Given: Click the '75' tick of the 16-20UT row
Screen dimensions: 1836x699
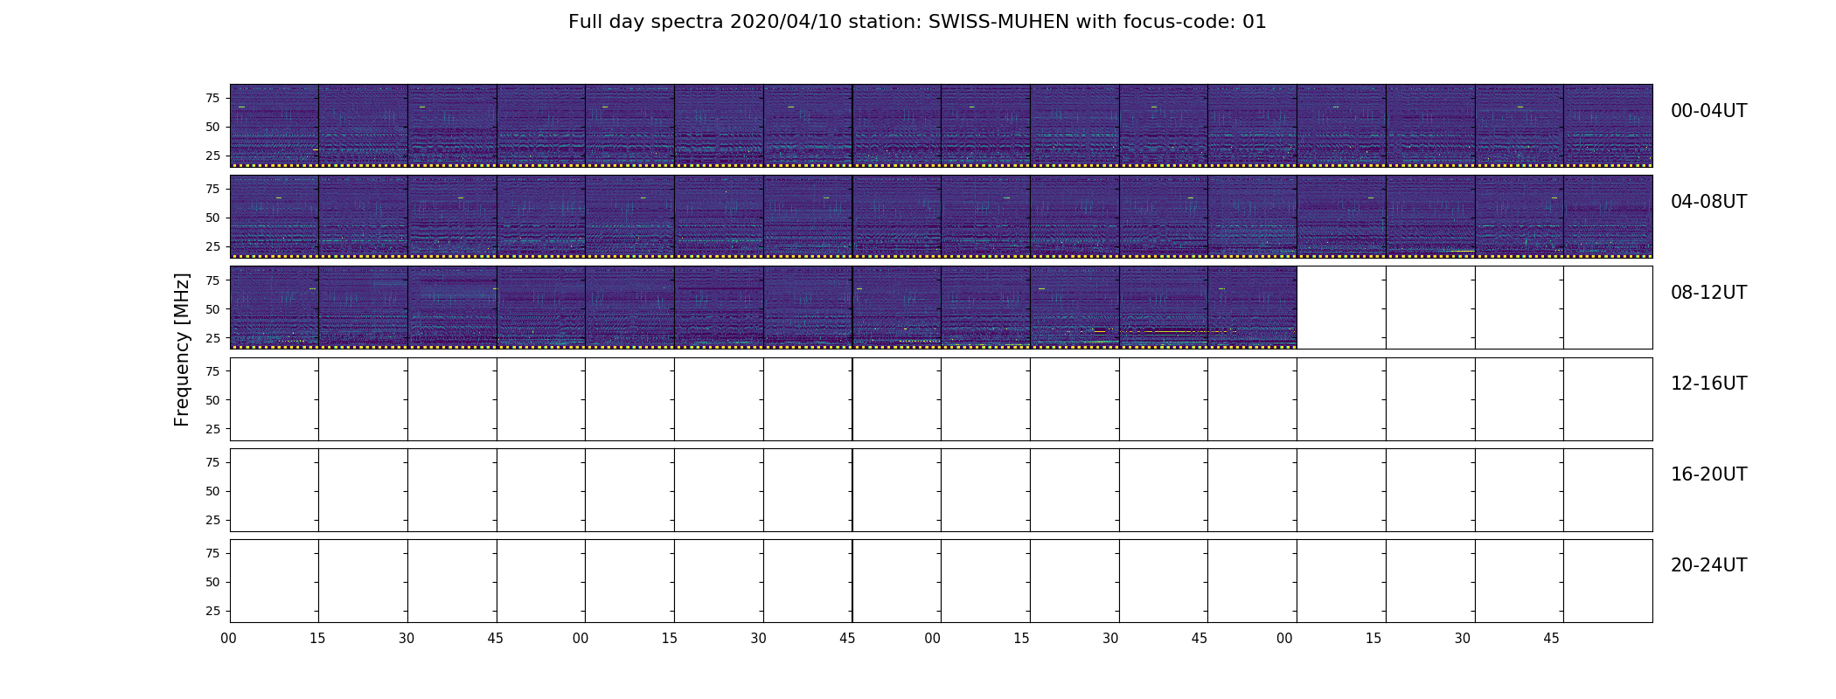Looking at the screenshot, I should point(212,462).
